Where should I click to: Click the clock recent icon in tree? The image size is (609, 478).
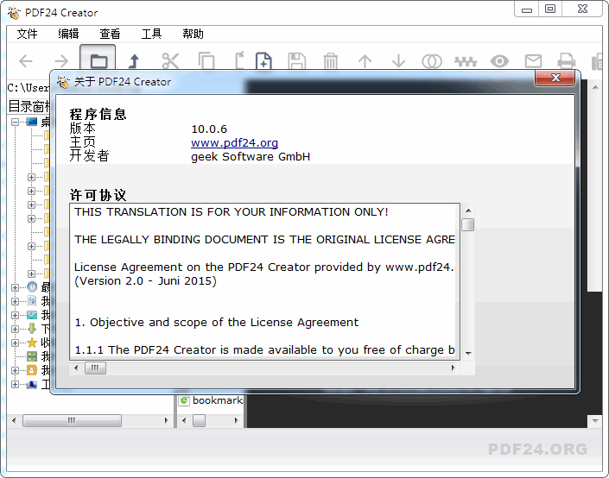[32, 287]
